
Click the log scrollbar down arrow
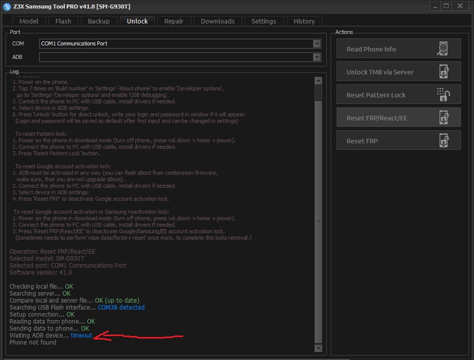pos(318,348)
